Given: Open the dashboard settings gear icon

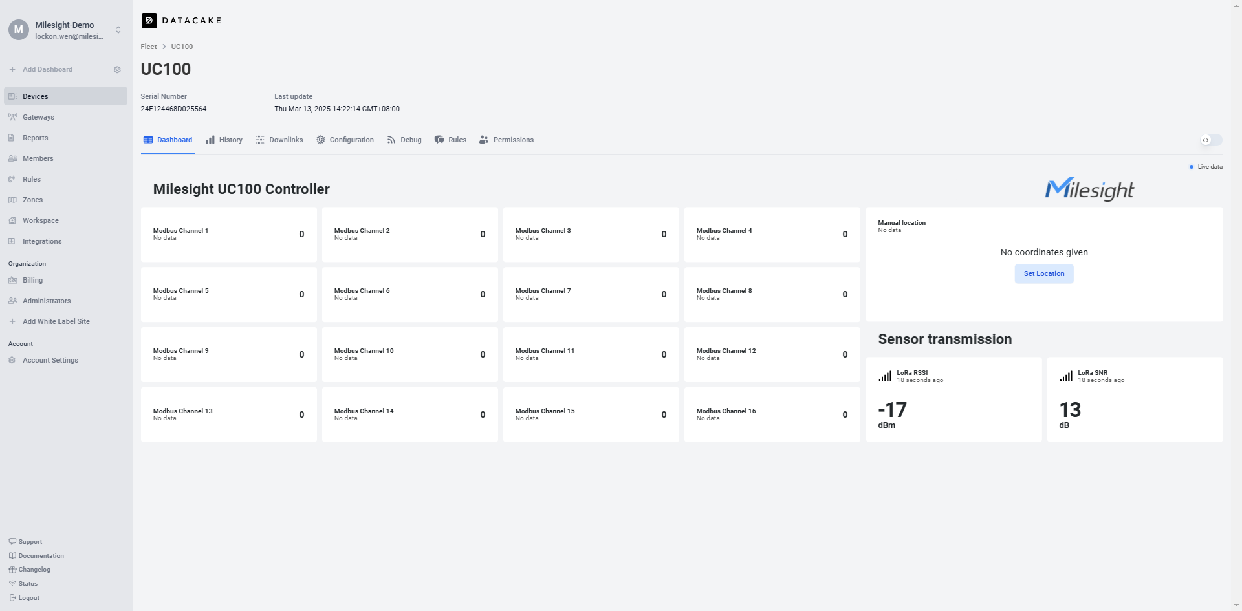Looking at the screenshot, I should [117, 70].
